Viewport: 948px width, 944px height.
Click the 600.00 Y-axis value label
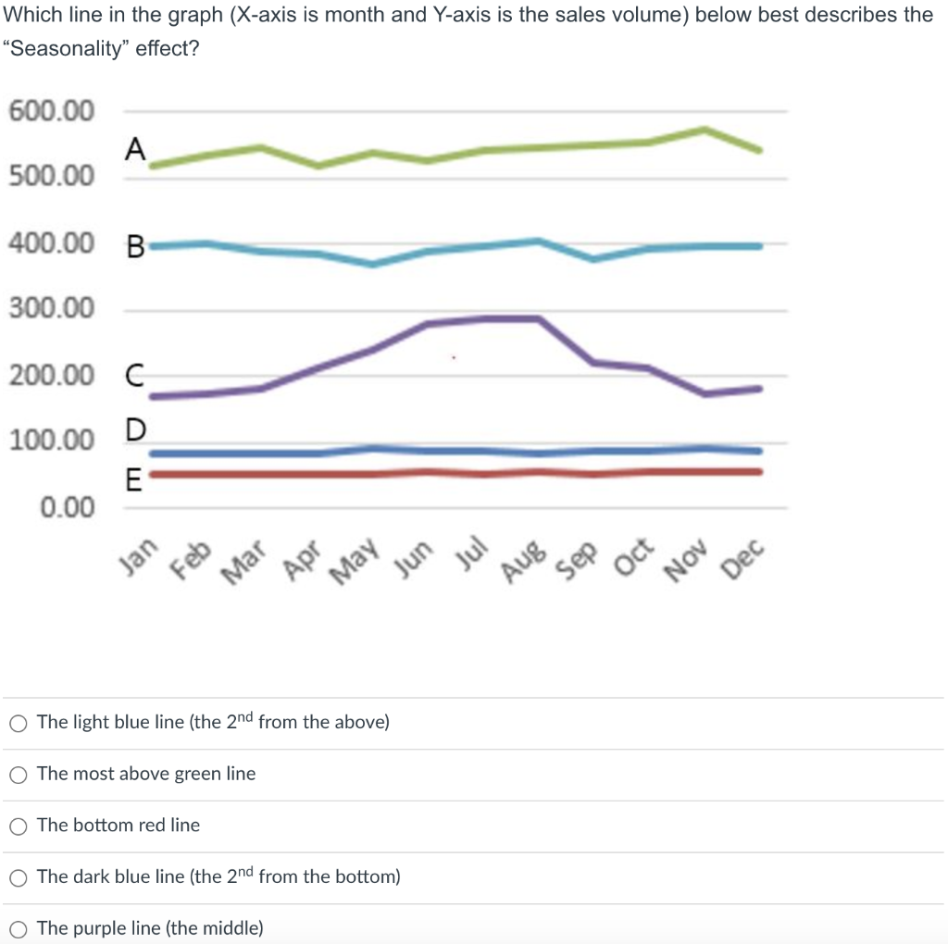[x=51, y=110]
